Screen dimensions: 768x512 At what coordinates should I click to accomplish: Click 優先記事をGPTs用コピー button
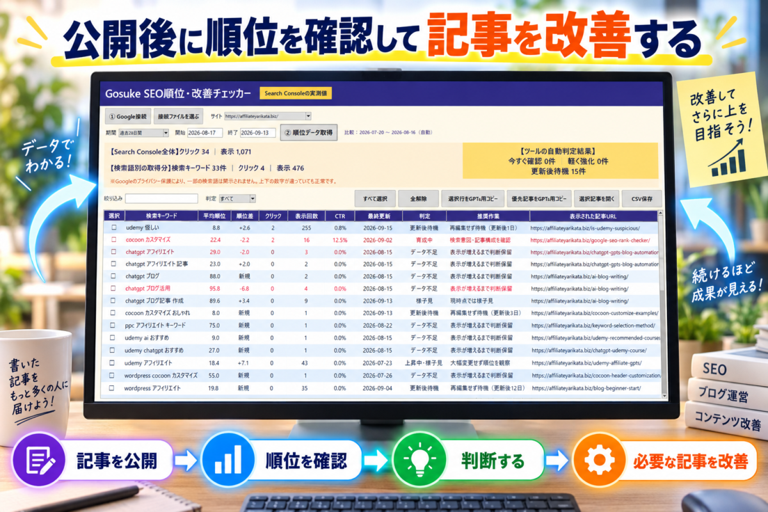[540, 198]
